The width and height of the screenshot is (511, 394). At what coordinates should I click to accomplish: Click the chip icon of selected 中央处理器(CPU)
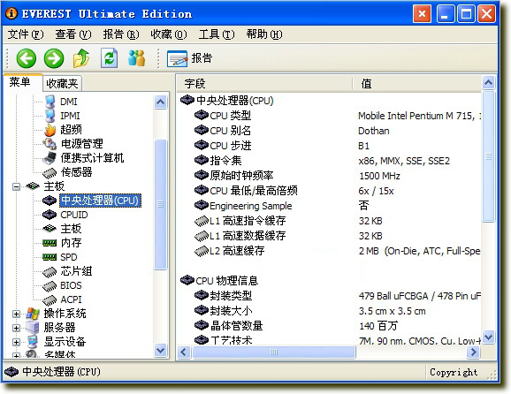coord(50,201)
